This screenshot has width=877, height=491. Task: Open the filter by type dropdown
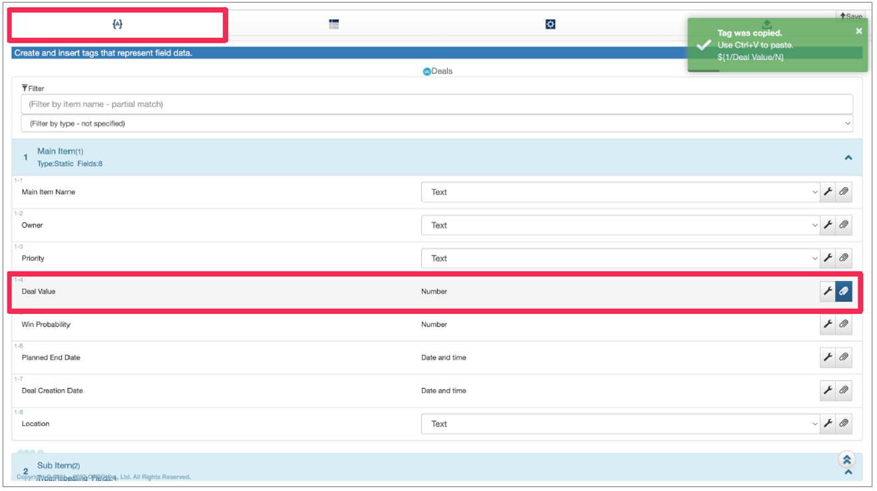[x=437, y=123]
